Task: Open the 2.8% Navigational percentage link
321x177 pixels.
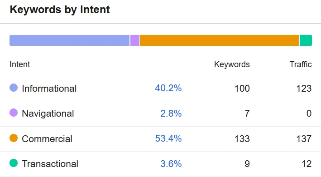Action: pyautogui.click(x=171, y=113)
